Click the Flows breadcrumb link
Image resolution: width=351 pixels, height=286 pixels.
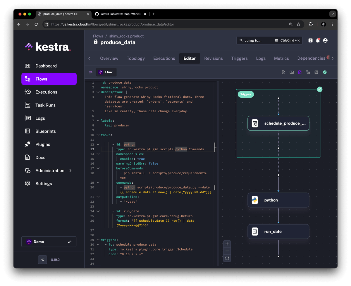[x=98, y=36]
